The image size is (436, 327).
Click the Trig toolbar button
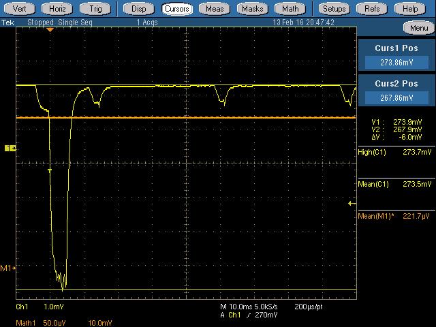pos(95,9)
